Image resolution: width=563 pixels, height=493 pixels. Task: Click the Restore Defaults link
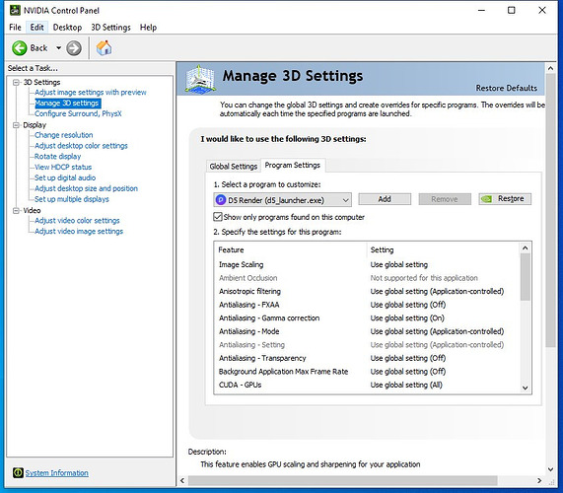[x=506, y=88]
